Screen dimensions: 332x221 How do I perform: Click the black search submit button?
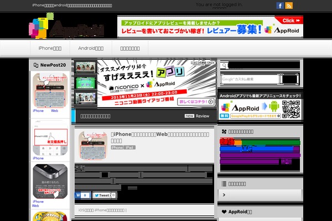[x=289, y=80]
